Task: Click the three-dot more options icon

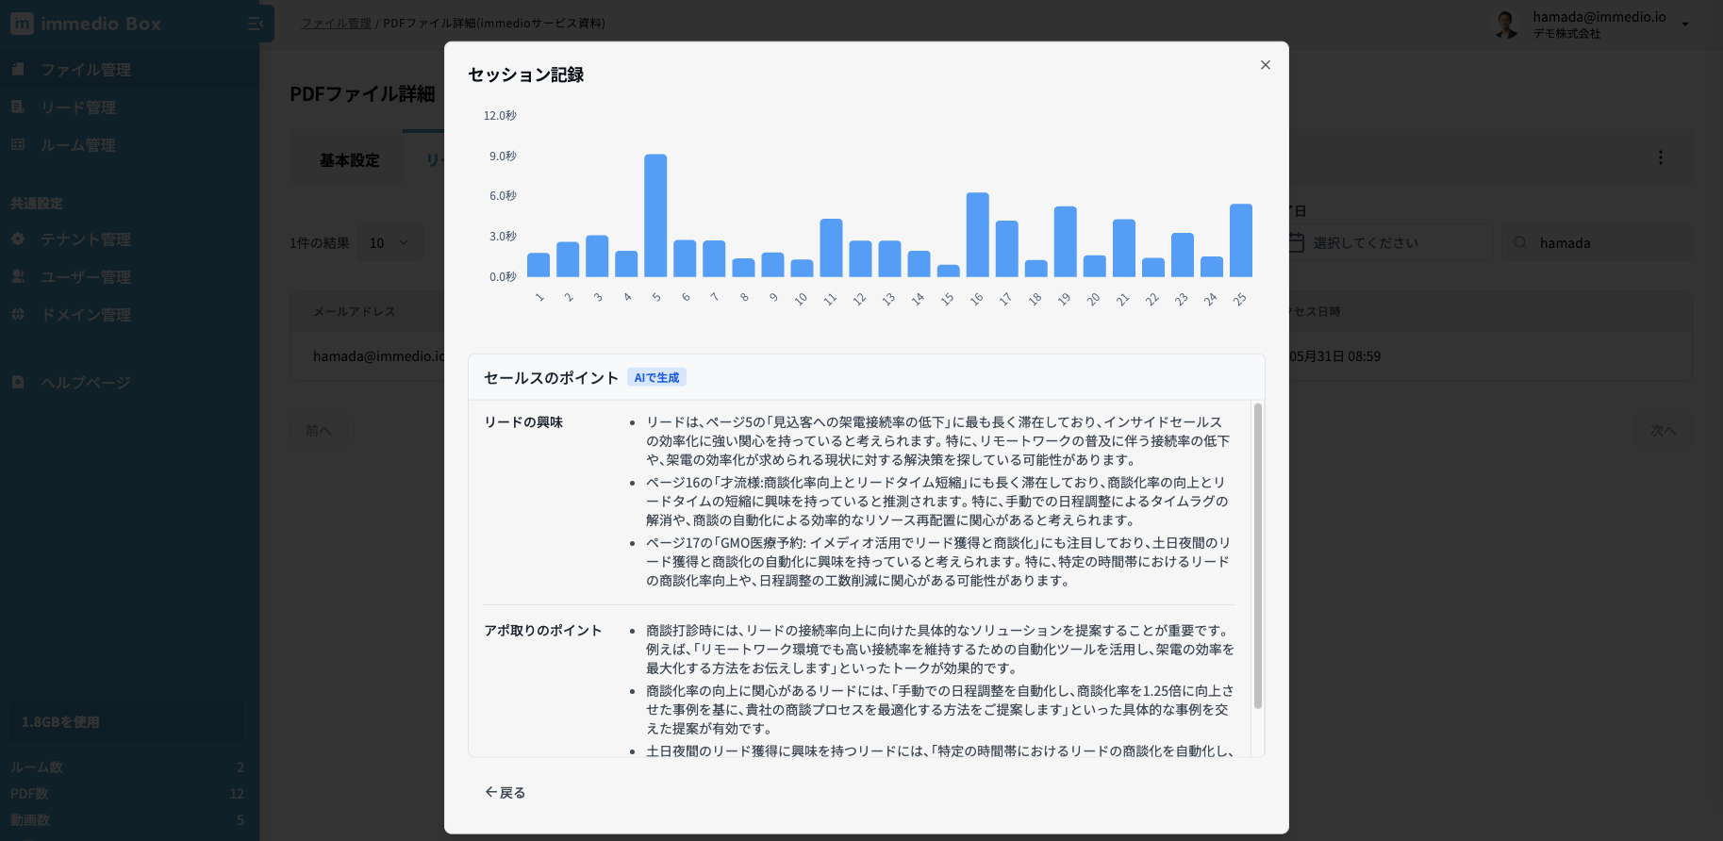Action: pos(1660,157)
